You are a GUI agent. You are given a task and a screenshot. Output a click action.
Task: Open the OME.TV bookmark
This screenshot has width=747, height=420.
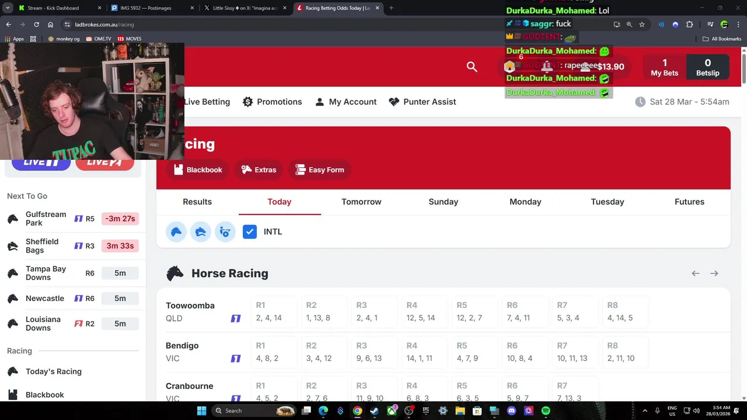[x=99, y=38]
